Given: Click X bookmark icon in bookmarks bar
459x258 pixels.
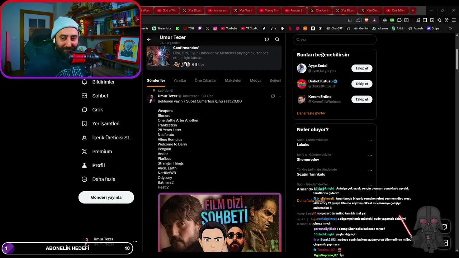Looking at the screenshot, I should pos(208,28).
